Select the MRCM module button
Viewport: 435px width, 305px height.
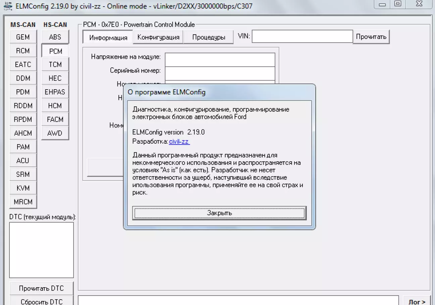[x=23, y=202]
